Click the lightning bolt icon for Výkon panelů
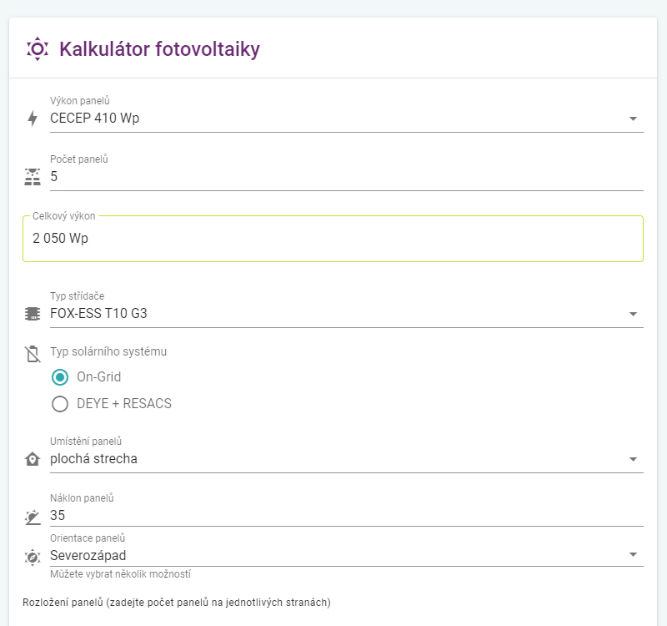The image size is (667, 626). 33,119
